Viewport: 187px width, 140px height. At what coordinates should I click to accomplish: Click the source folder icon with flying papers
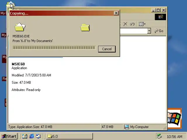[x=20, y=27]
